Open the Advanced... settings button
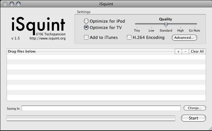This screenshot has height=131, width=212. click(184, 38)
